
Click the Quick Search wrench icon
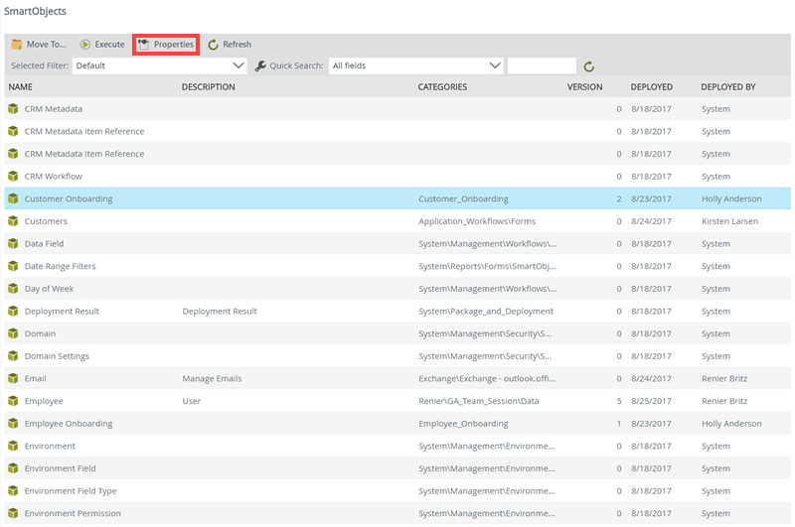pos(260,66)
